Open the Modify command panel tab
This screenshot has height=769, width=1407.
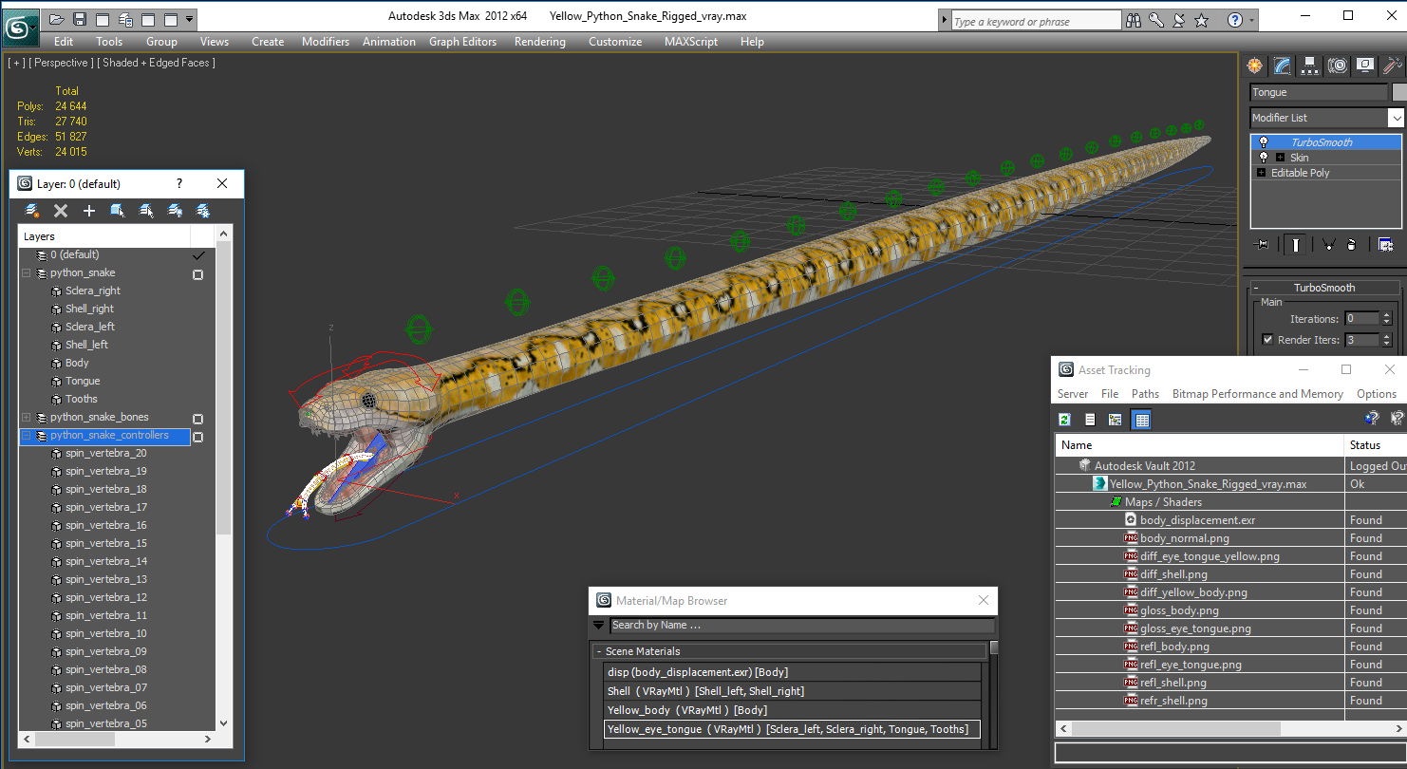1283,66
